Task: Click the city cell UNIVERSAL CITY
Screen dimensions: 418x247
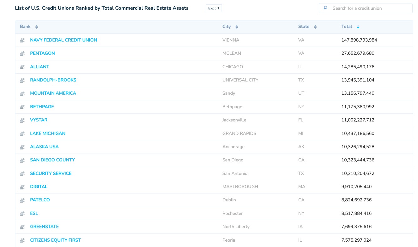Action: pyautogui.click(x=240, y=80)
